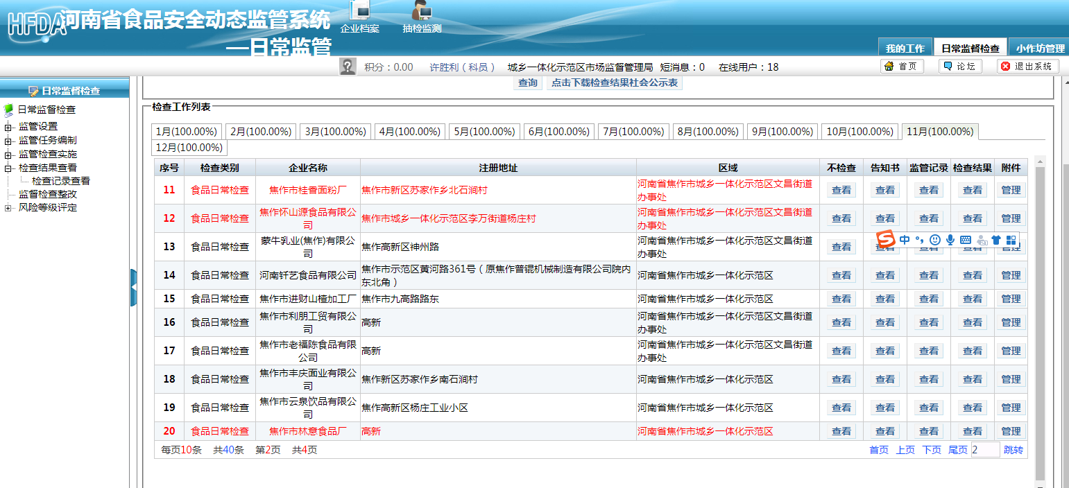
Task: Open the 论坛 forum button
Action: 959,66
